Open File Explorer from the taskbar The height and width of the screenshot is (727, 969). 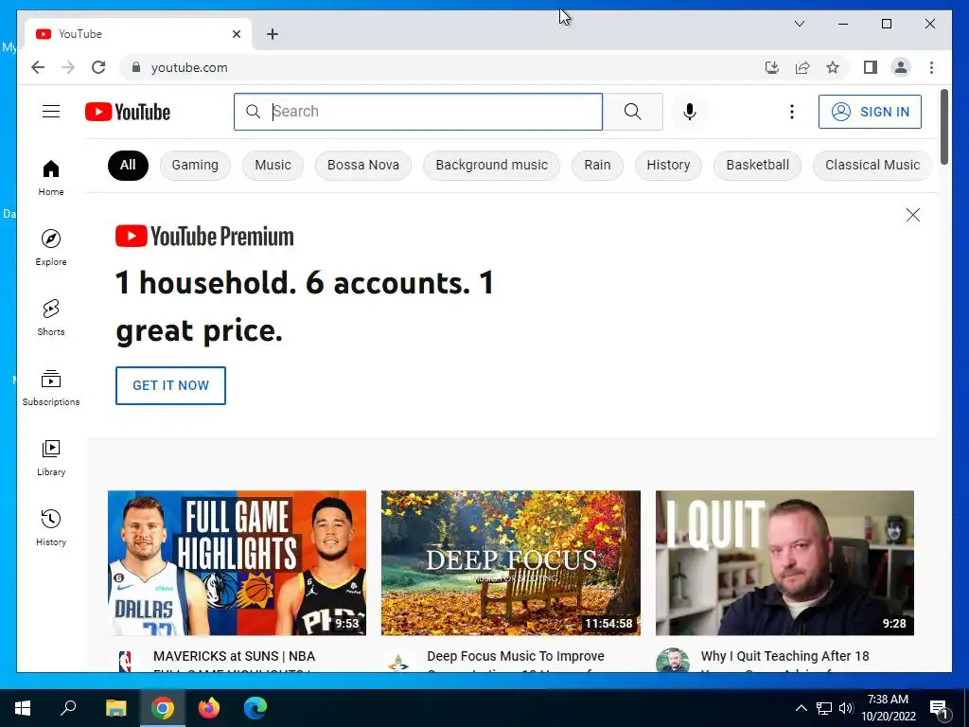115,708
